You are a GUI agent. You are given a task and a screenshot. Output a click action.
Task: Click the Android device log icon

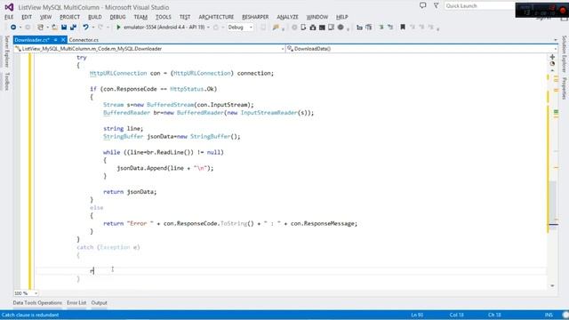click(303, 28)
